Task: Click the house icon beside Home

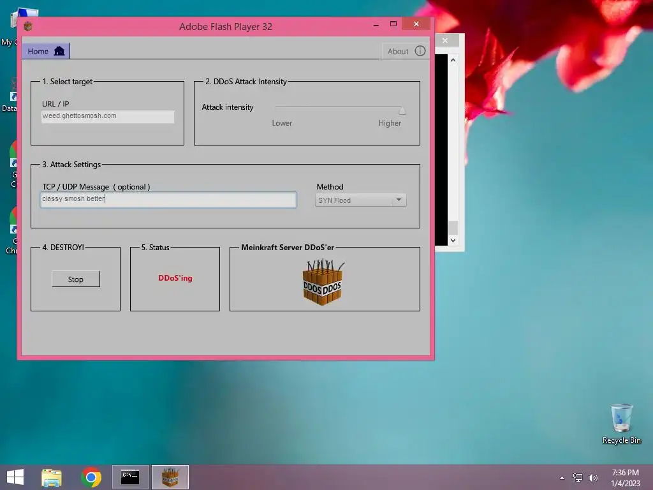Action: point(59,51)
